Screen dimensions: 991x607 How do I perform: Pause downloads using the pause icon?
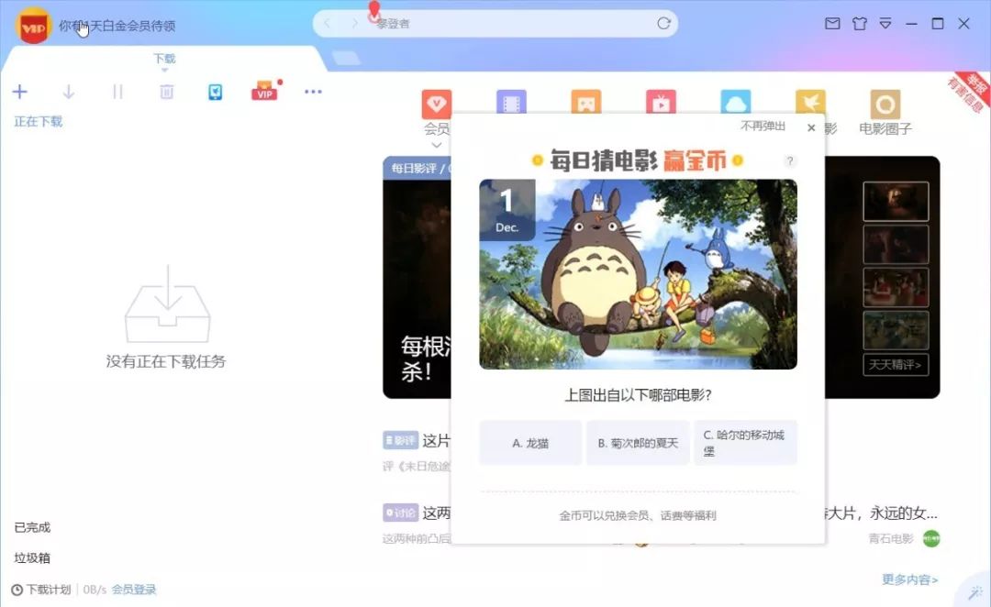coord(117,92)
